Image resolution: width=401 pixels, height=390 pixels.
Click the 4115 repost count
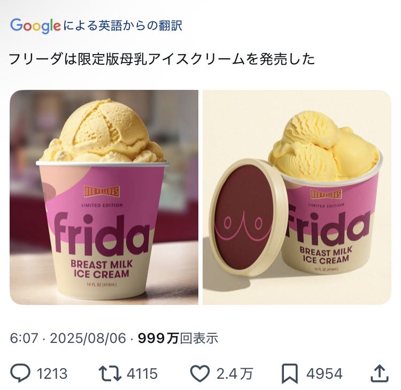pos(142,373)
